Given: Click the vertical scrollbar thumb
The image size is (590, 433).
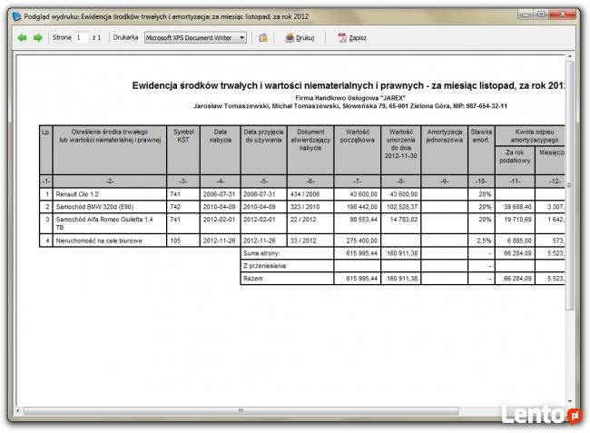Looking at the screenshot, I should tap(570, 185).
